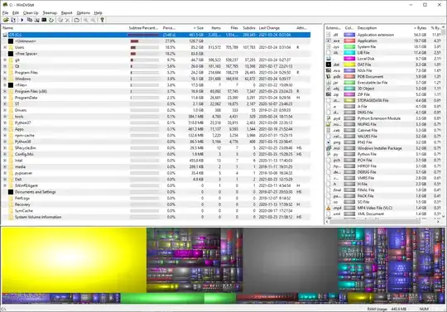
Task: Expand the Python37 folder node
Action: [x=5, y=122]
